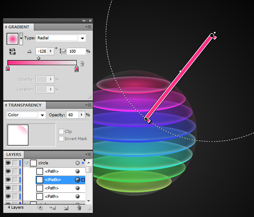This screenshot has height=217, width=254.
Task: Close the floating panel group
Action: point(90,21)
